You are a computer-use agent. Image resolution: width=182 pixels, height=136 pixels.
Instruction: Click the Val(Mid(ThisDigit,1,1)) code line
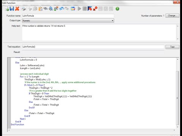coord(63,96)
